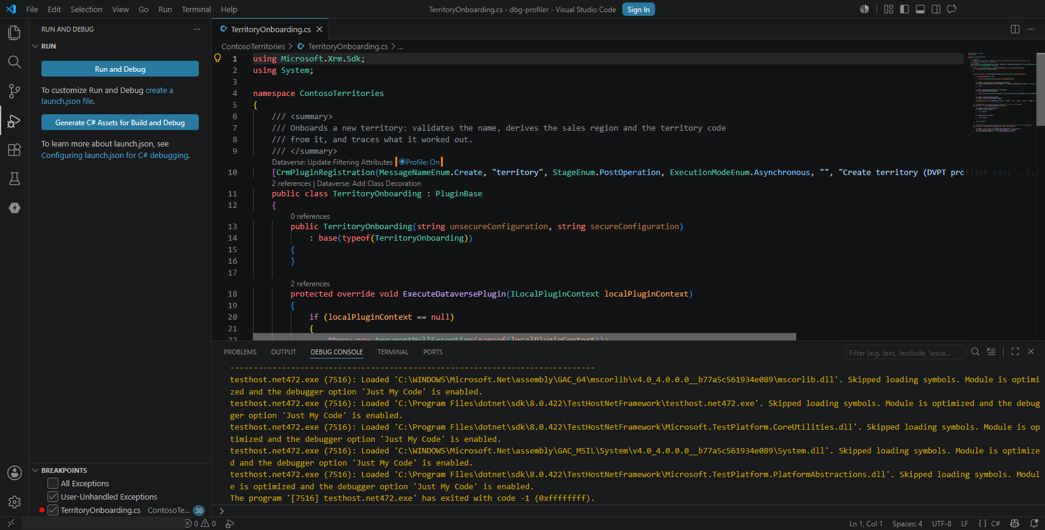
Task: Open the Explorer view in activity bar
Action: 14,32
